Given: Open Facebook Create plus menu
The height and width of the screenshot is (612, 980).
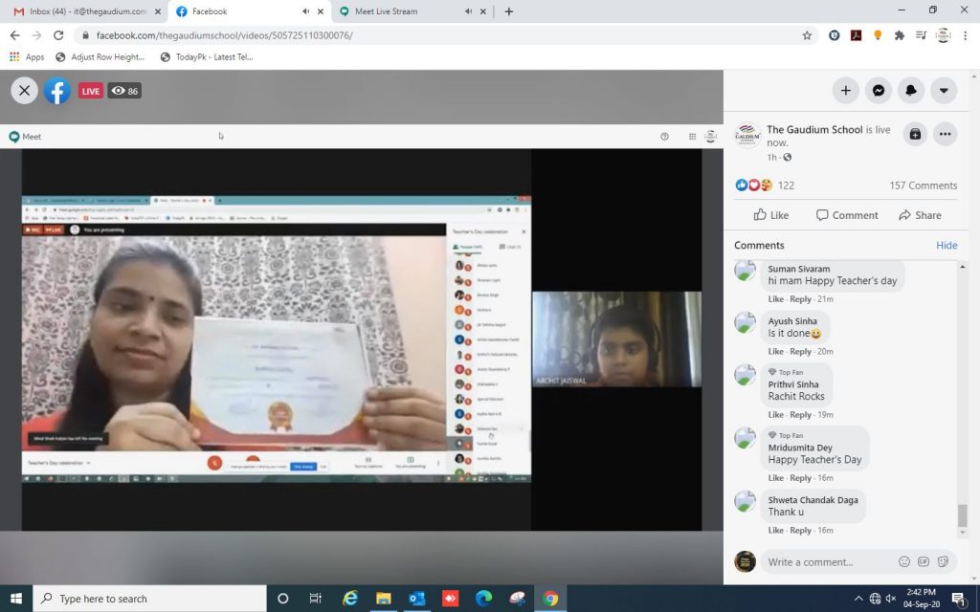Looking at the screenshot, I should (845, 91).
